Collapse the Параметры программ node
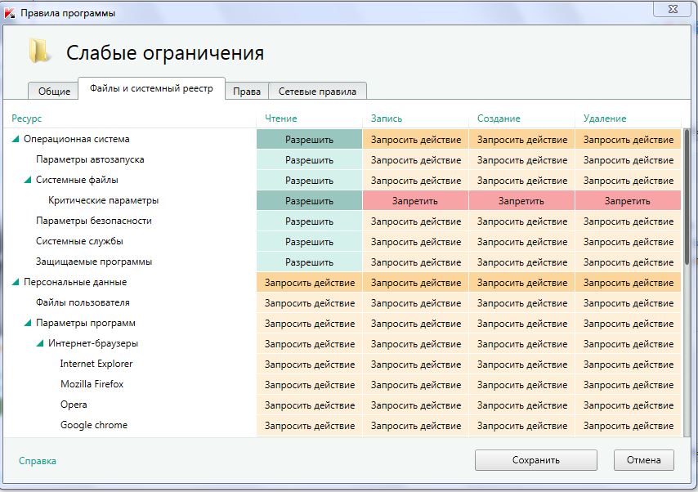Screen dimensions: 698x492 (28, 324)
